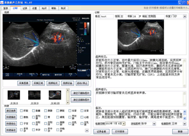
Task: Switch to the 登录 tab
Action: pyautogui.click(x=6, y=8)
